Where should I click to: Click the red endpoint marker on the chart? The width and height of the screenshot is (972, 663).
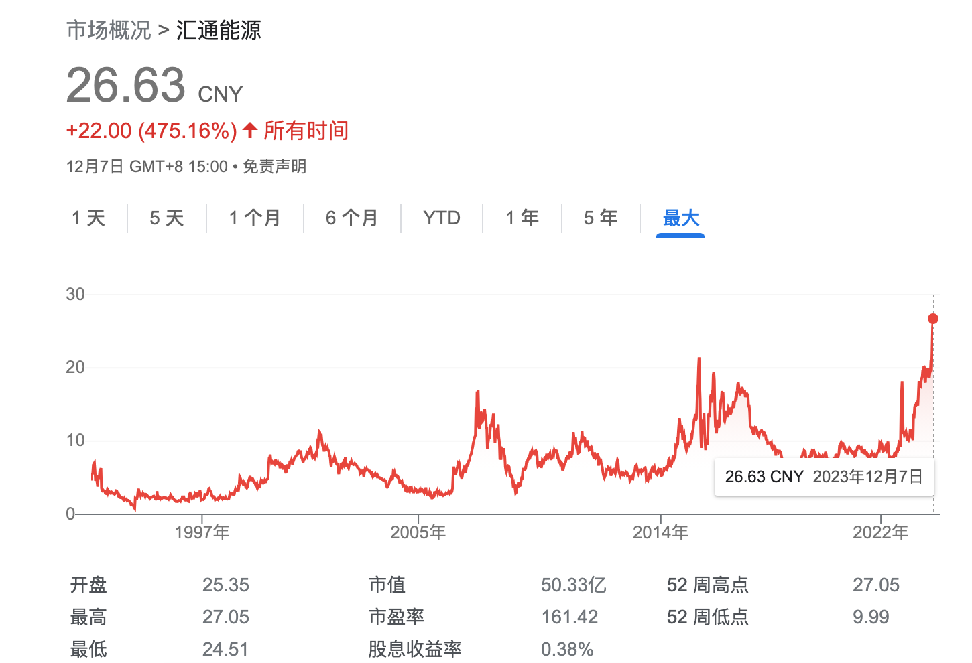coord(933,319)
